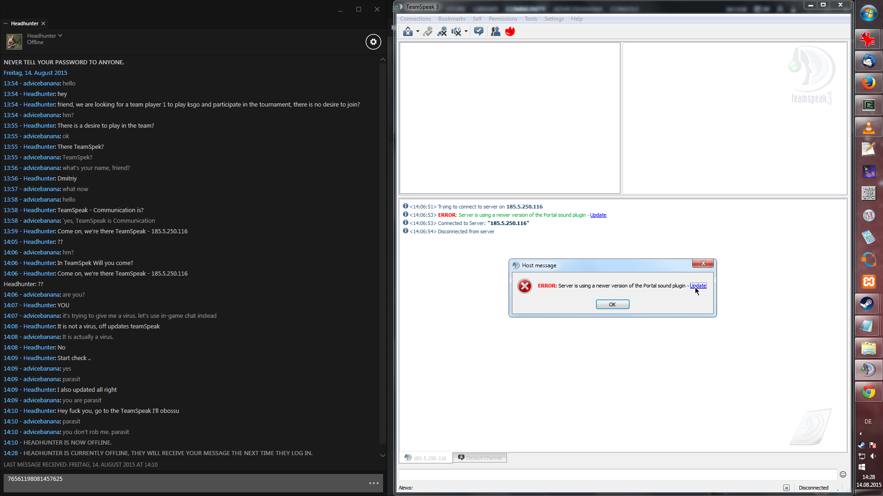The width and height of the screenshot is (883, 496).
Task: Click the away status toolbar icon
Action: pos(407,31)
